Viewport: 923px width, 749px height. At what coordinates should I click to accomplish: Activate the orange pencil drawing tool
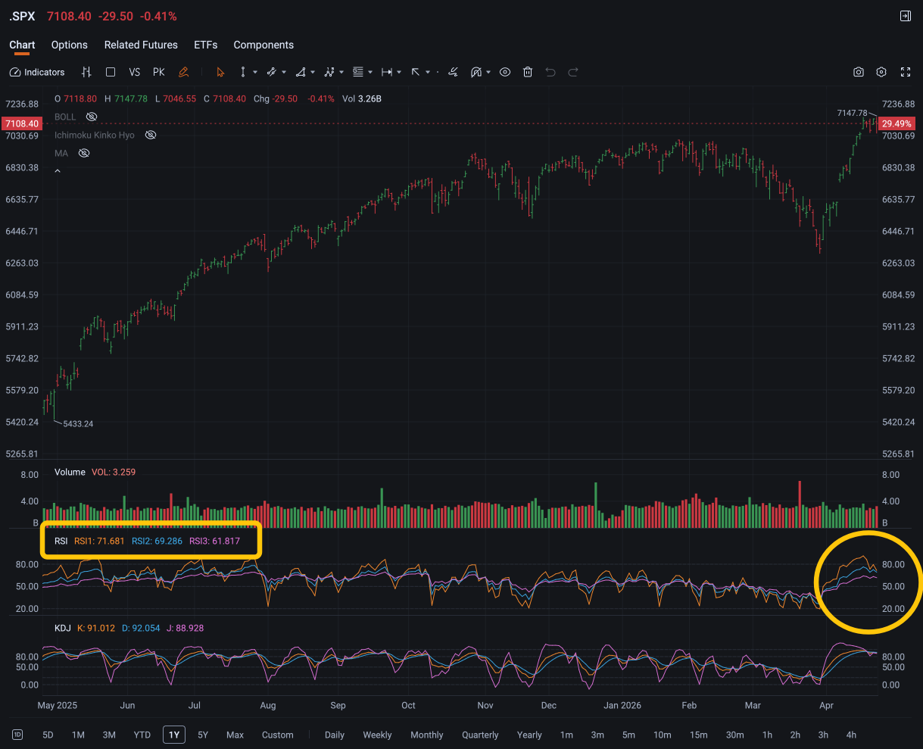[183, 72]
